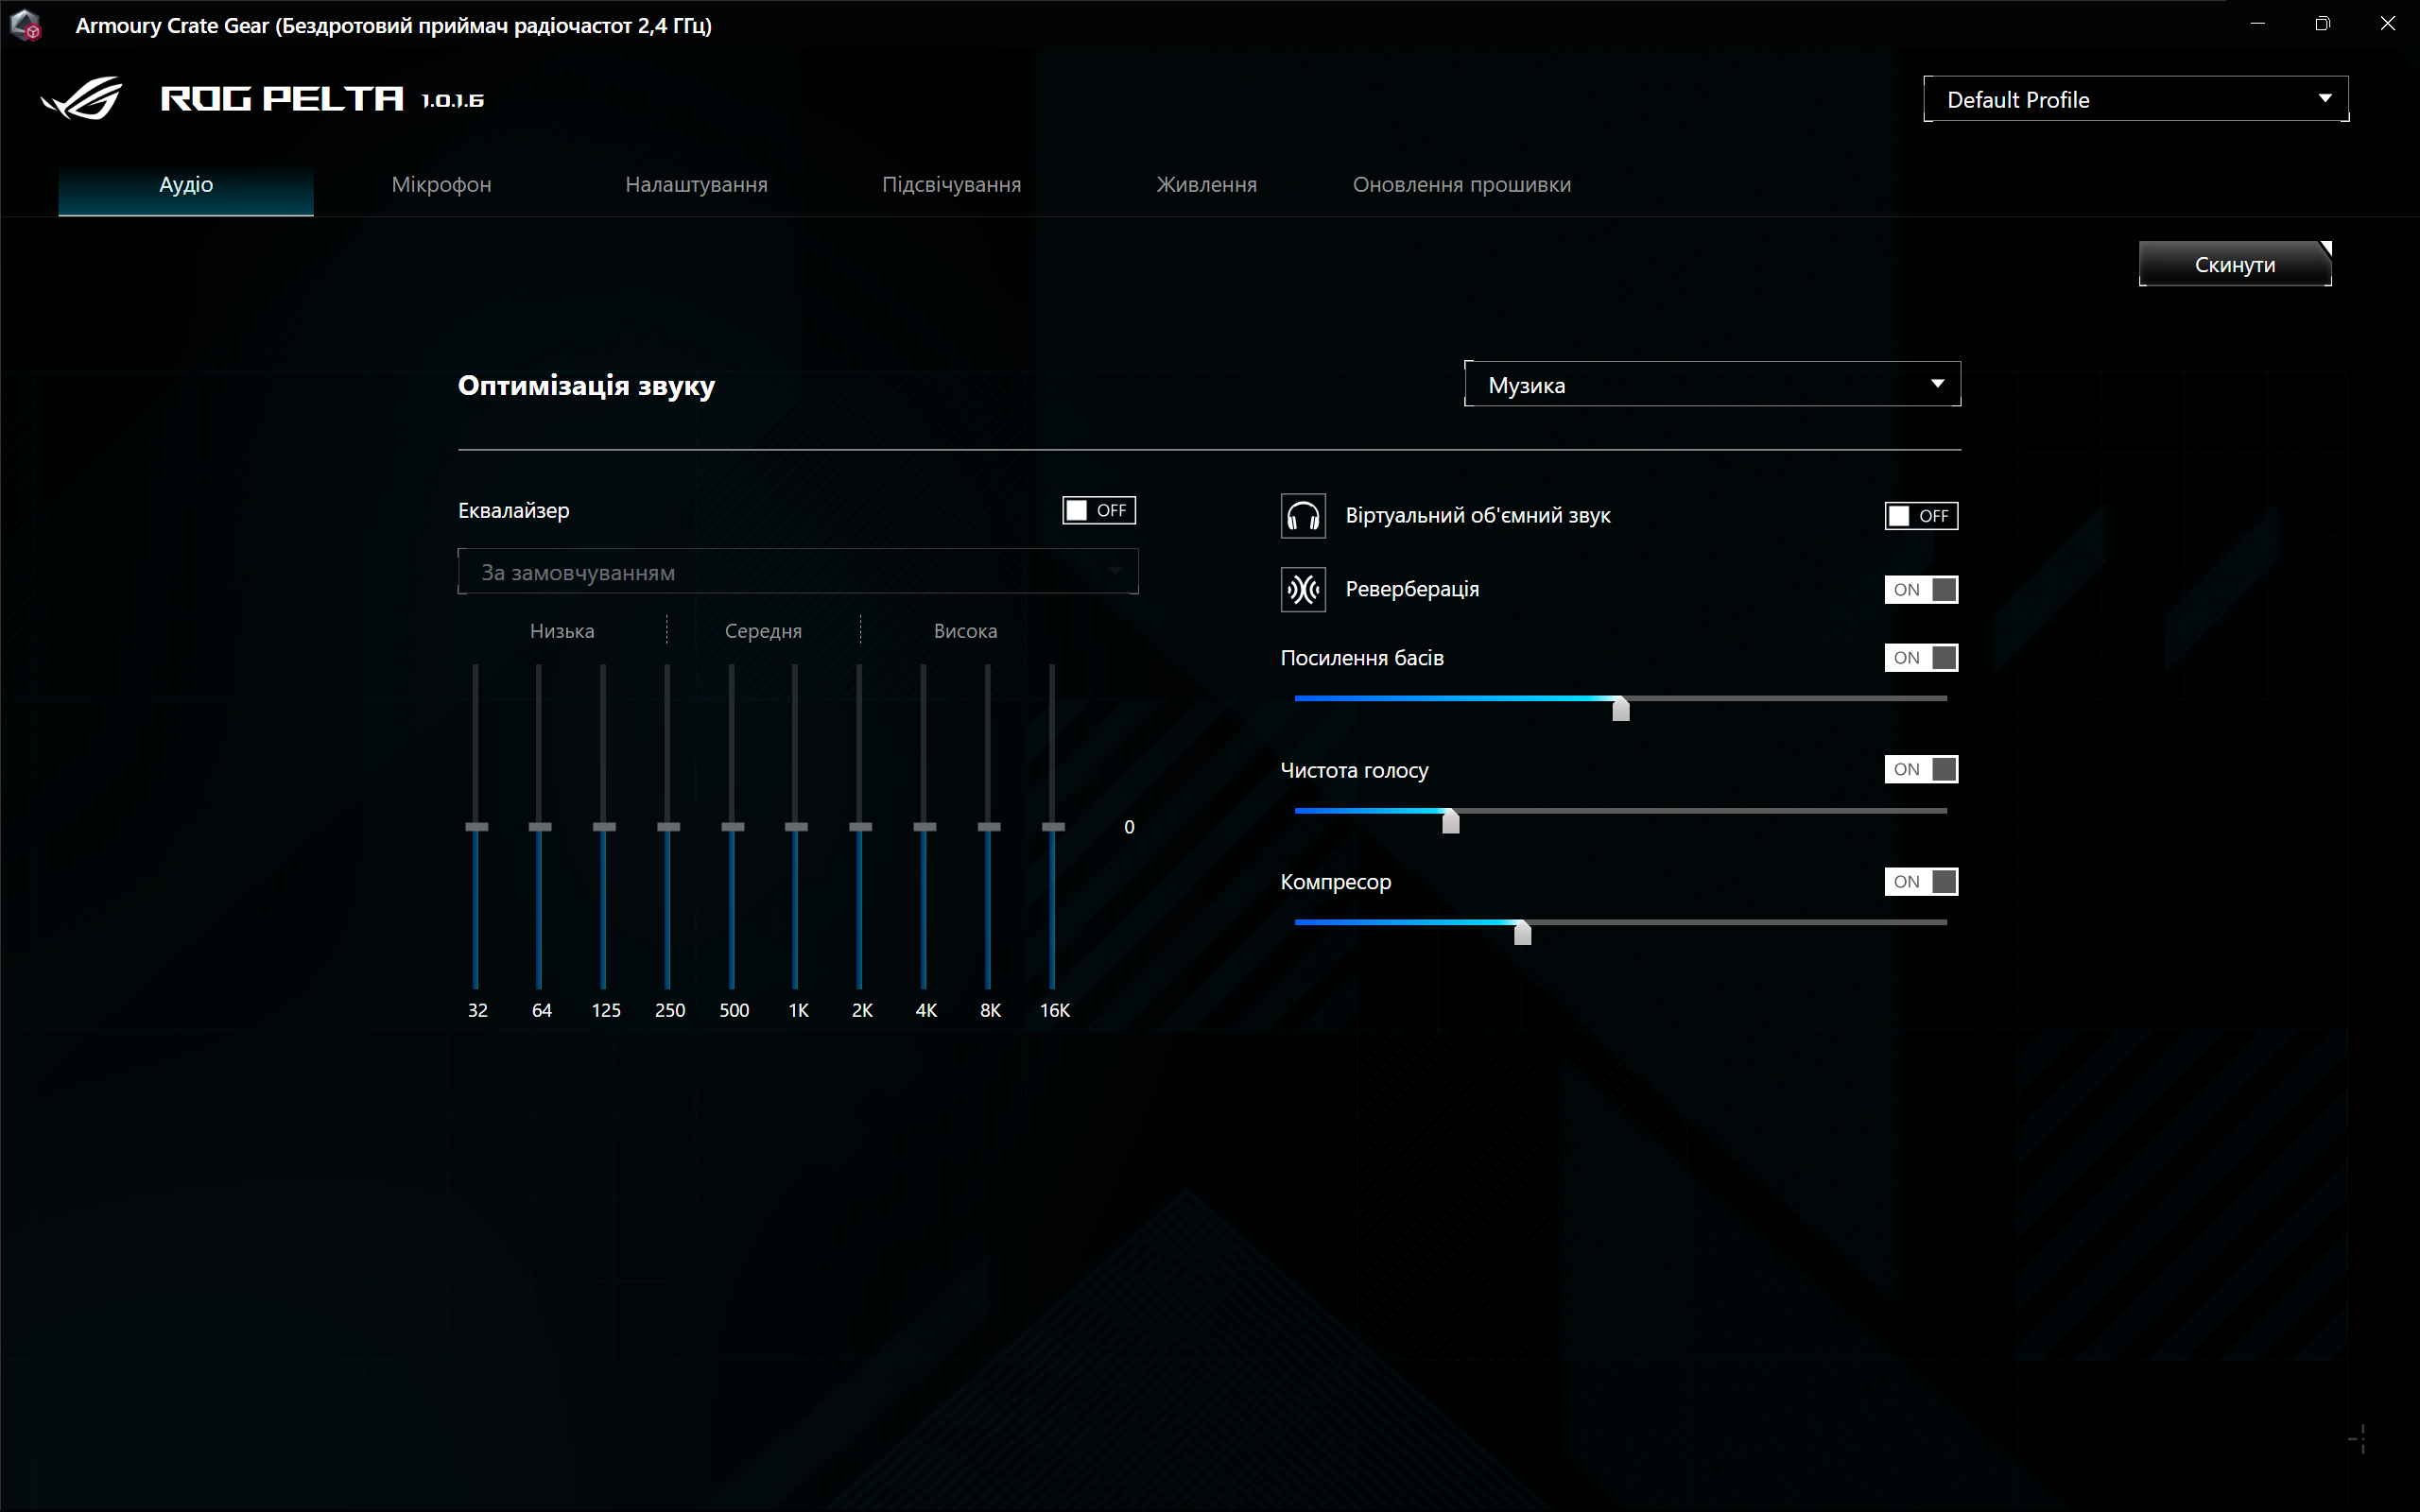Click the Оптимізація звуку heading
The width and height of the screenshot is (2420, 1512).
tap(586, 386)
